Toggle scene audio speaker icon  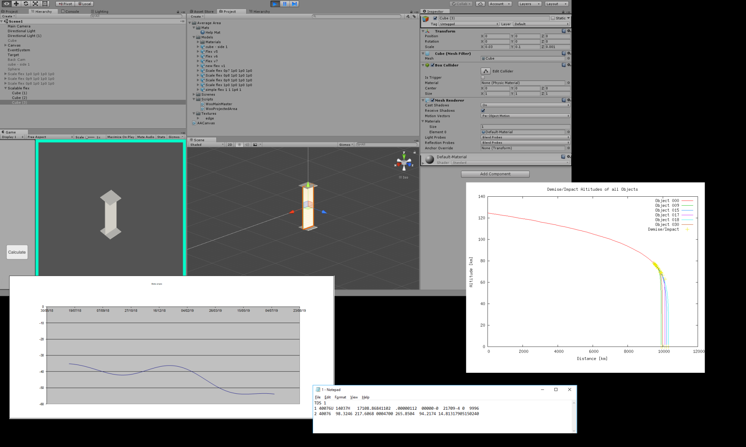click(247, 145)
